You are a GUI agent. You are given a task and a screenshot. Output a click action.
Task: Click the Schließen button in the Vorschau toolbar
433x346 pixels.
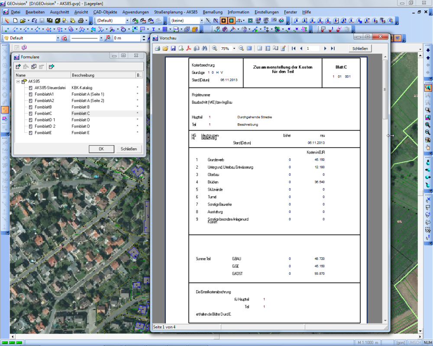360,48
